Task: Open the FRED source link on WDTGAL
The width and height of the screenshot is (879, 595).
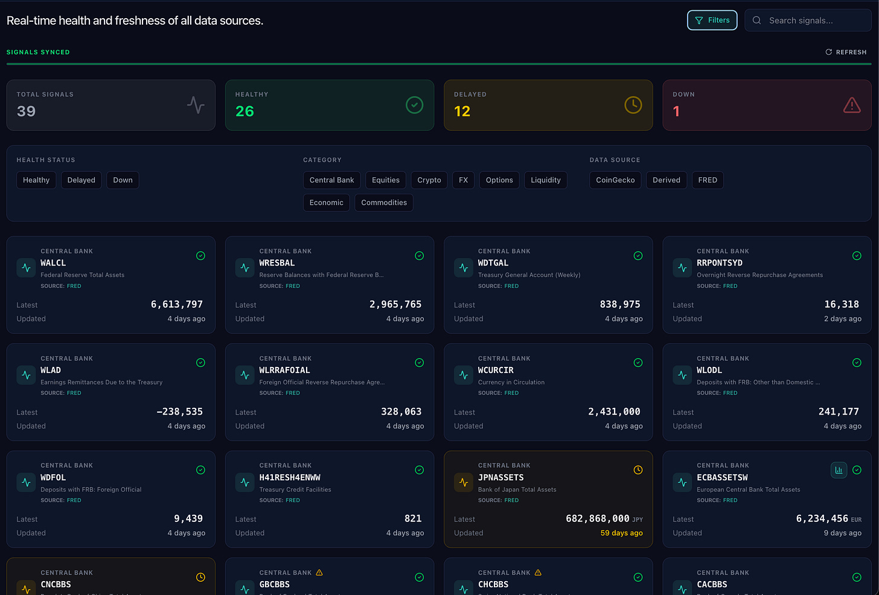Action: pyautogui.click(x=511, y=286)
